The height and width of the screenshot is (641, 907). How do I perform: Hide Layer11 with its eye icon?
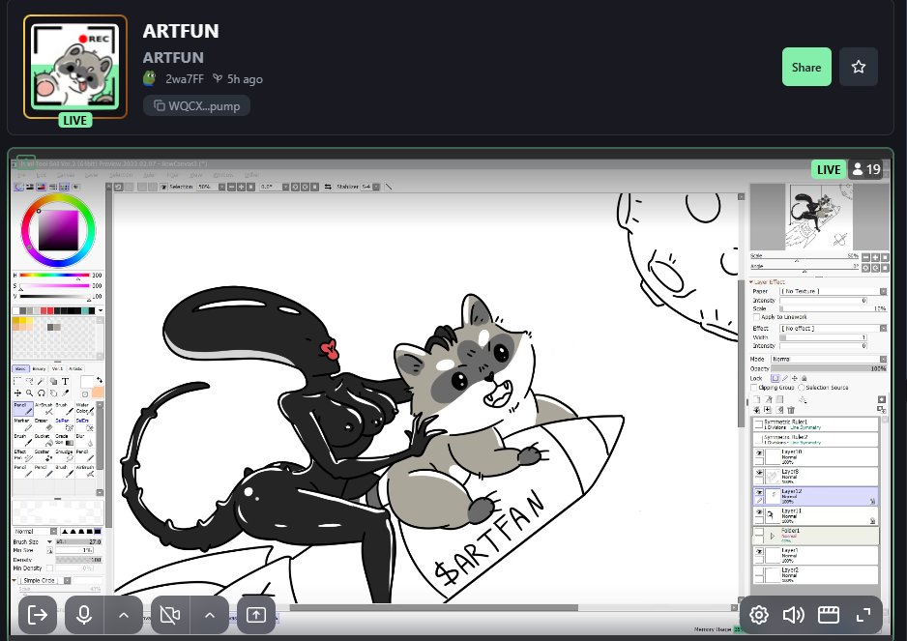[759, 512]
